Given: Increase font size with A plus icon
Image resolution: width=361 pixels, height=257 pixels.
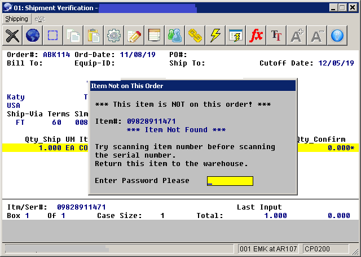Looking at the screenshot, I should coord(296,36).
